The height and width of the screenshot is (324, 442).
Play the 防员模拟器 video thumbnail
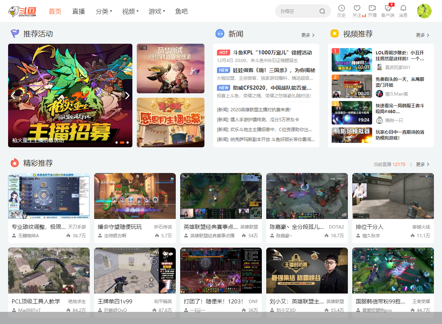click(x=352, y=135)
